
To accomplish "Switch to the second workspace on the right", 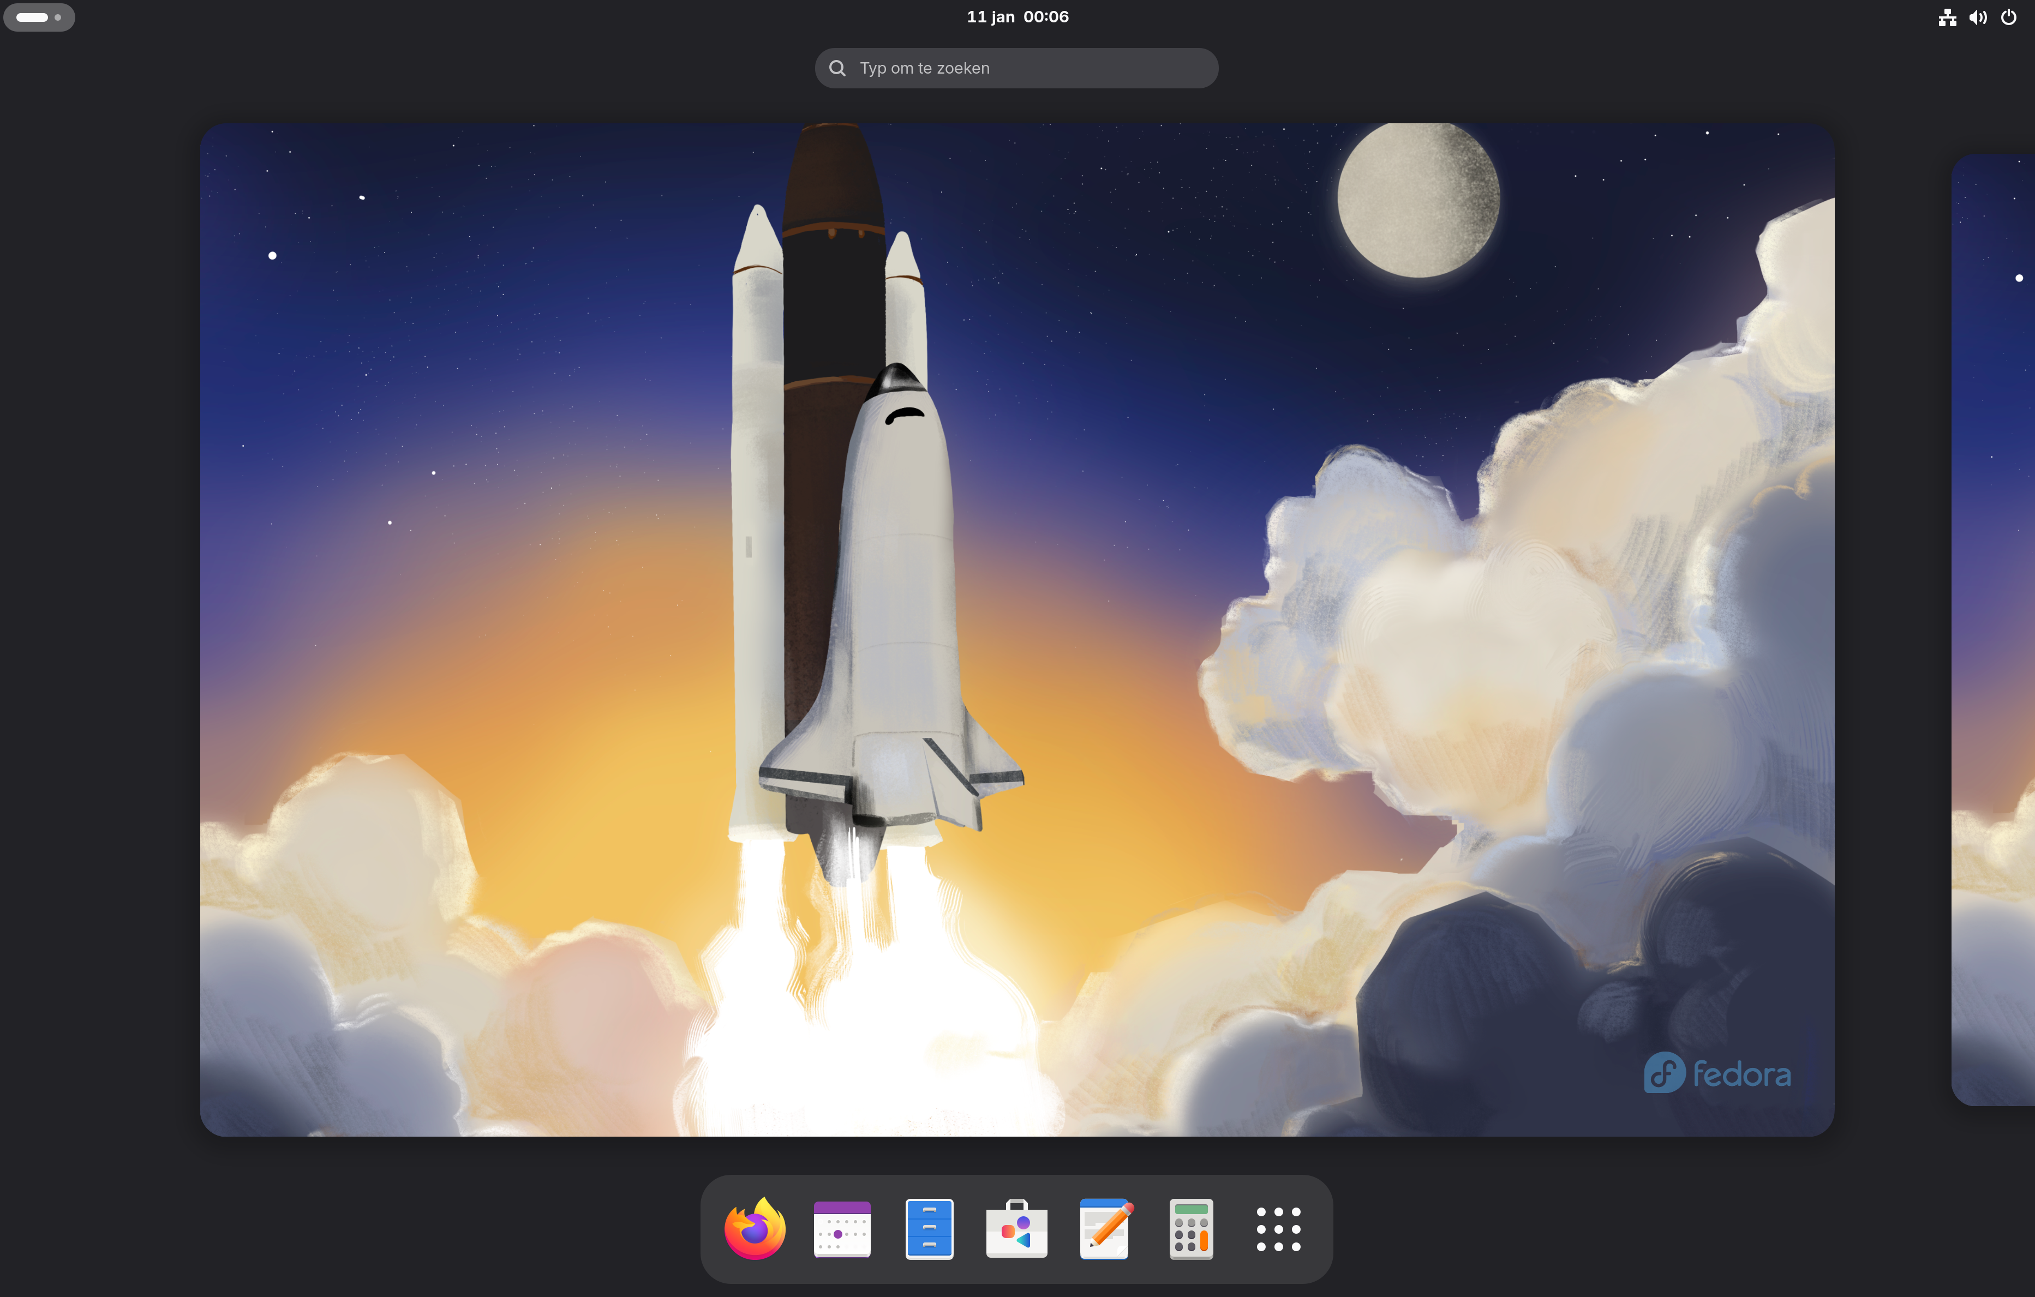I will point(1994,629).
